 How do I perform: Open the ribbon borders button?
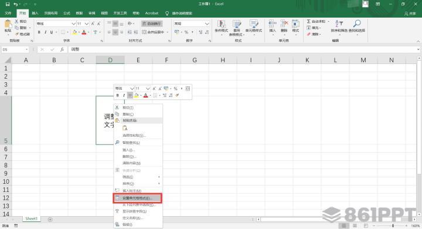tap(63, 32)
